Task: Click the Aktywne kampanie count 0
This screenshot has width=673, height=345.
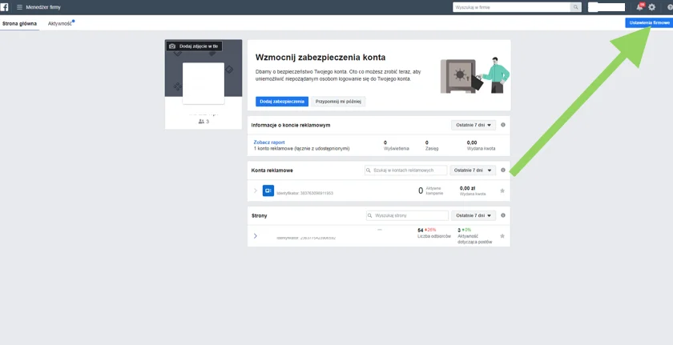Action: tap(421, 191)
